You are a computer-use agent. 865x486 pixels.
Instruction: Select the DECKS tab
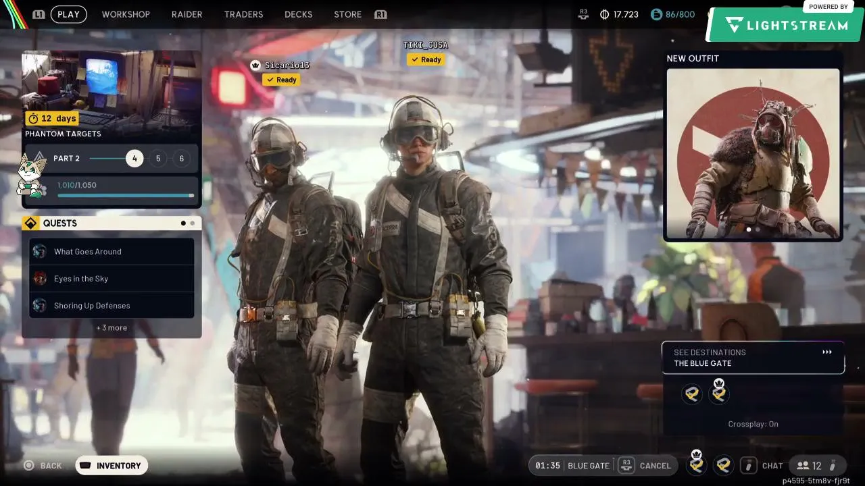pyautogui.click(x=298, y=14)
